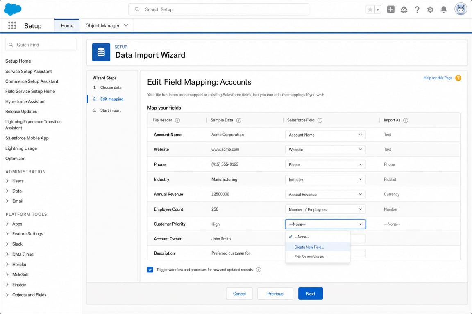The width and height of the screenshot is (472, 314).
Task: Expand the Data tree node
Action: pos(7,191)
